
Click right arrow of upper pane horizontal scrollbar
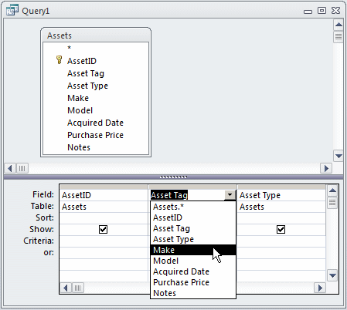(x=326, y=168)
